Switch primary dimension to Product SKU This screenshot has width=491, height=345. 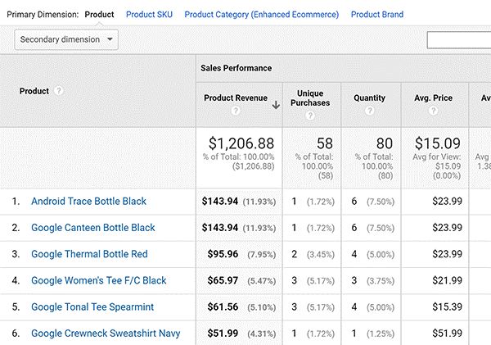[149, 15]
